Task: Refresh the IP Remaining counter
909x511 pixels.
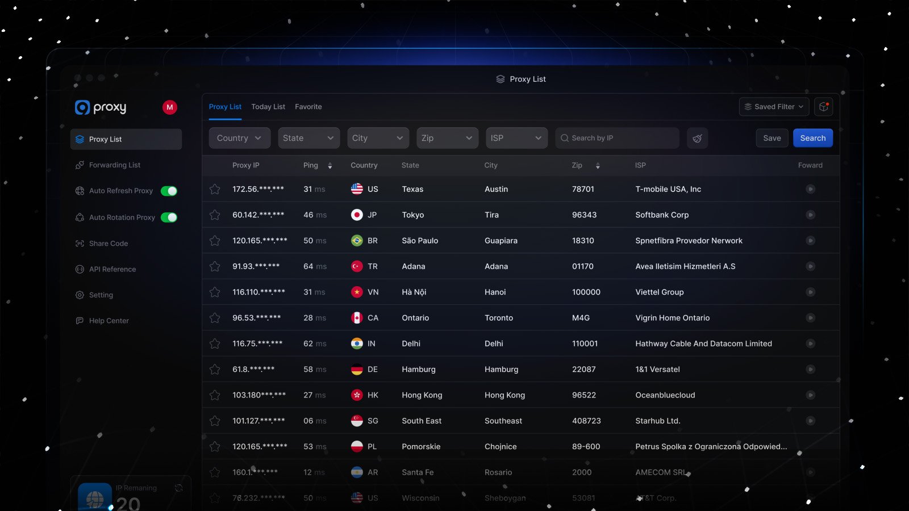Action: point(178,488)
